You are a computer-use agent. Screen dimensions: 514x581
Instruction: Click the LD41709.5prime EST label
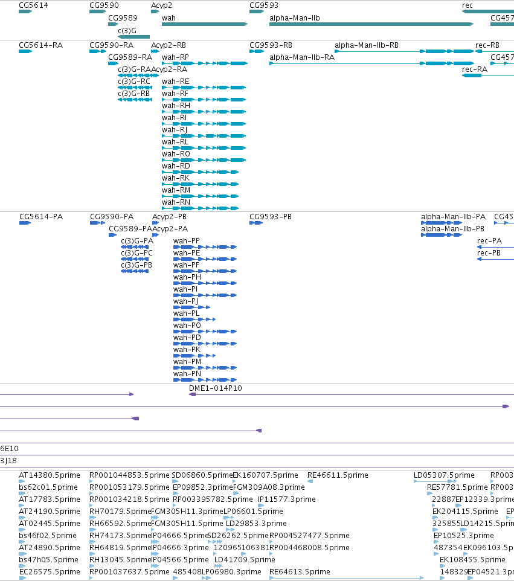pos(245,560)
